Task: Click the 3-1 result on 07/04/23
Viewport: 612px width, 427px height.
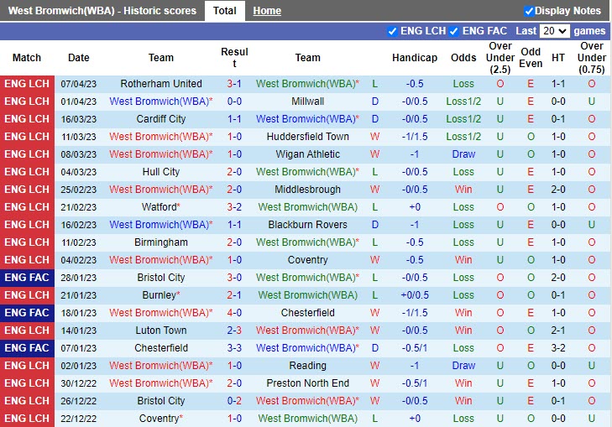Action: click(x=234, y=84)
